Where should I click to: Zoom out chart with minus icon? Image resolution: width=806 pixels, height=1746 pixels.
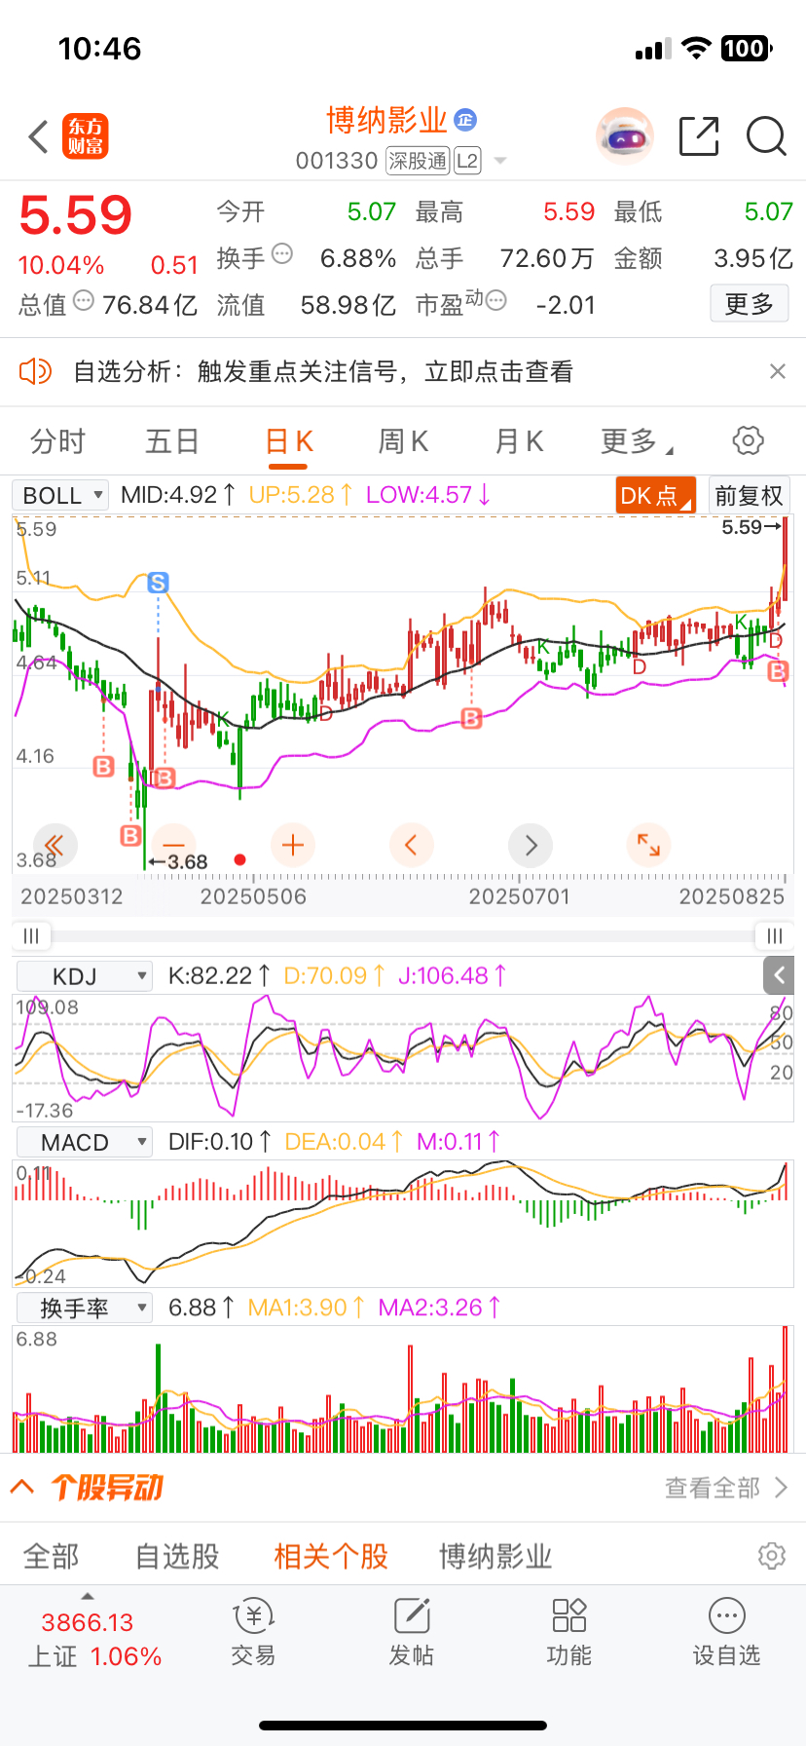pyautogui.click(x=174, y=845)
